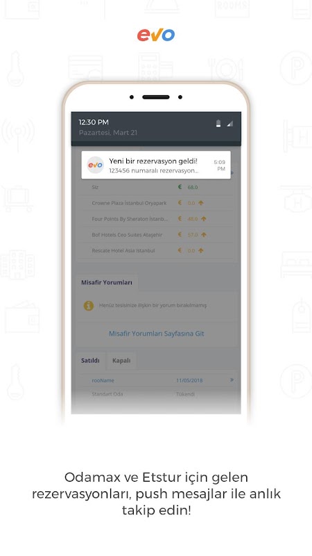Tap the up arrow beside Rescate Hotel price

click(201, 250)
